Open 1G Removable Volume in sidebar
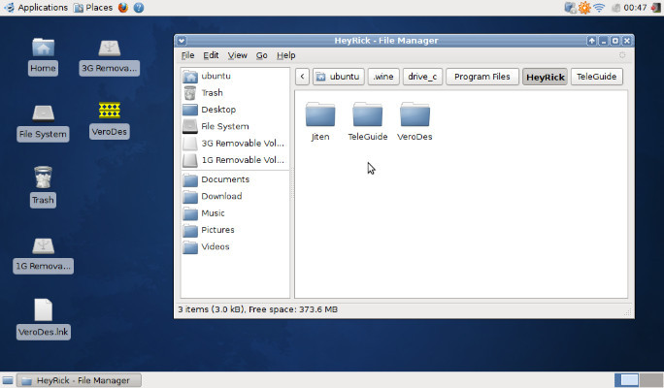This screenshot has height=388, width=664. pyautogui.click(x=235, y=160)
